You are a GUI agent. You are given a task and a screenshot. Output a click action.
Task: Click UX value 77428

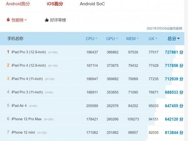[x=154, y=65]
